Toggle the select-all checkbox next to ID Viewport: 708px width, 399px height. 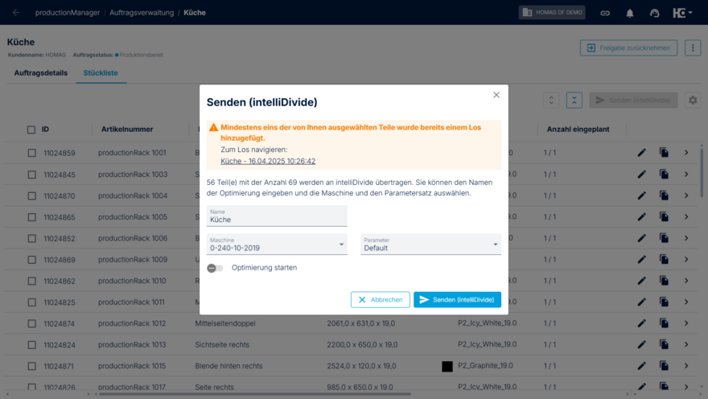click(31, 130)
